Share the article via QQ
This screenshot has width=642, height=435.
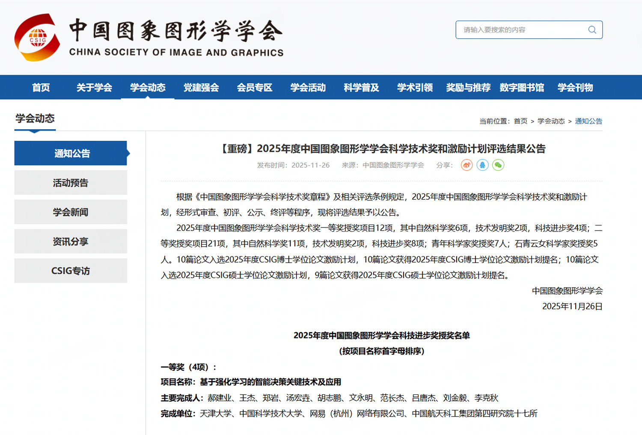(483, 165)
